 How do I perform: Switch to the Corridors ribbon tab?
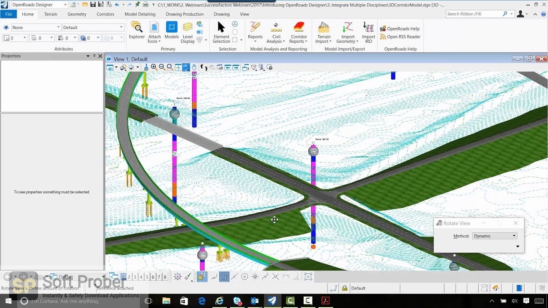[x=105, y=14]
